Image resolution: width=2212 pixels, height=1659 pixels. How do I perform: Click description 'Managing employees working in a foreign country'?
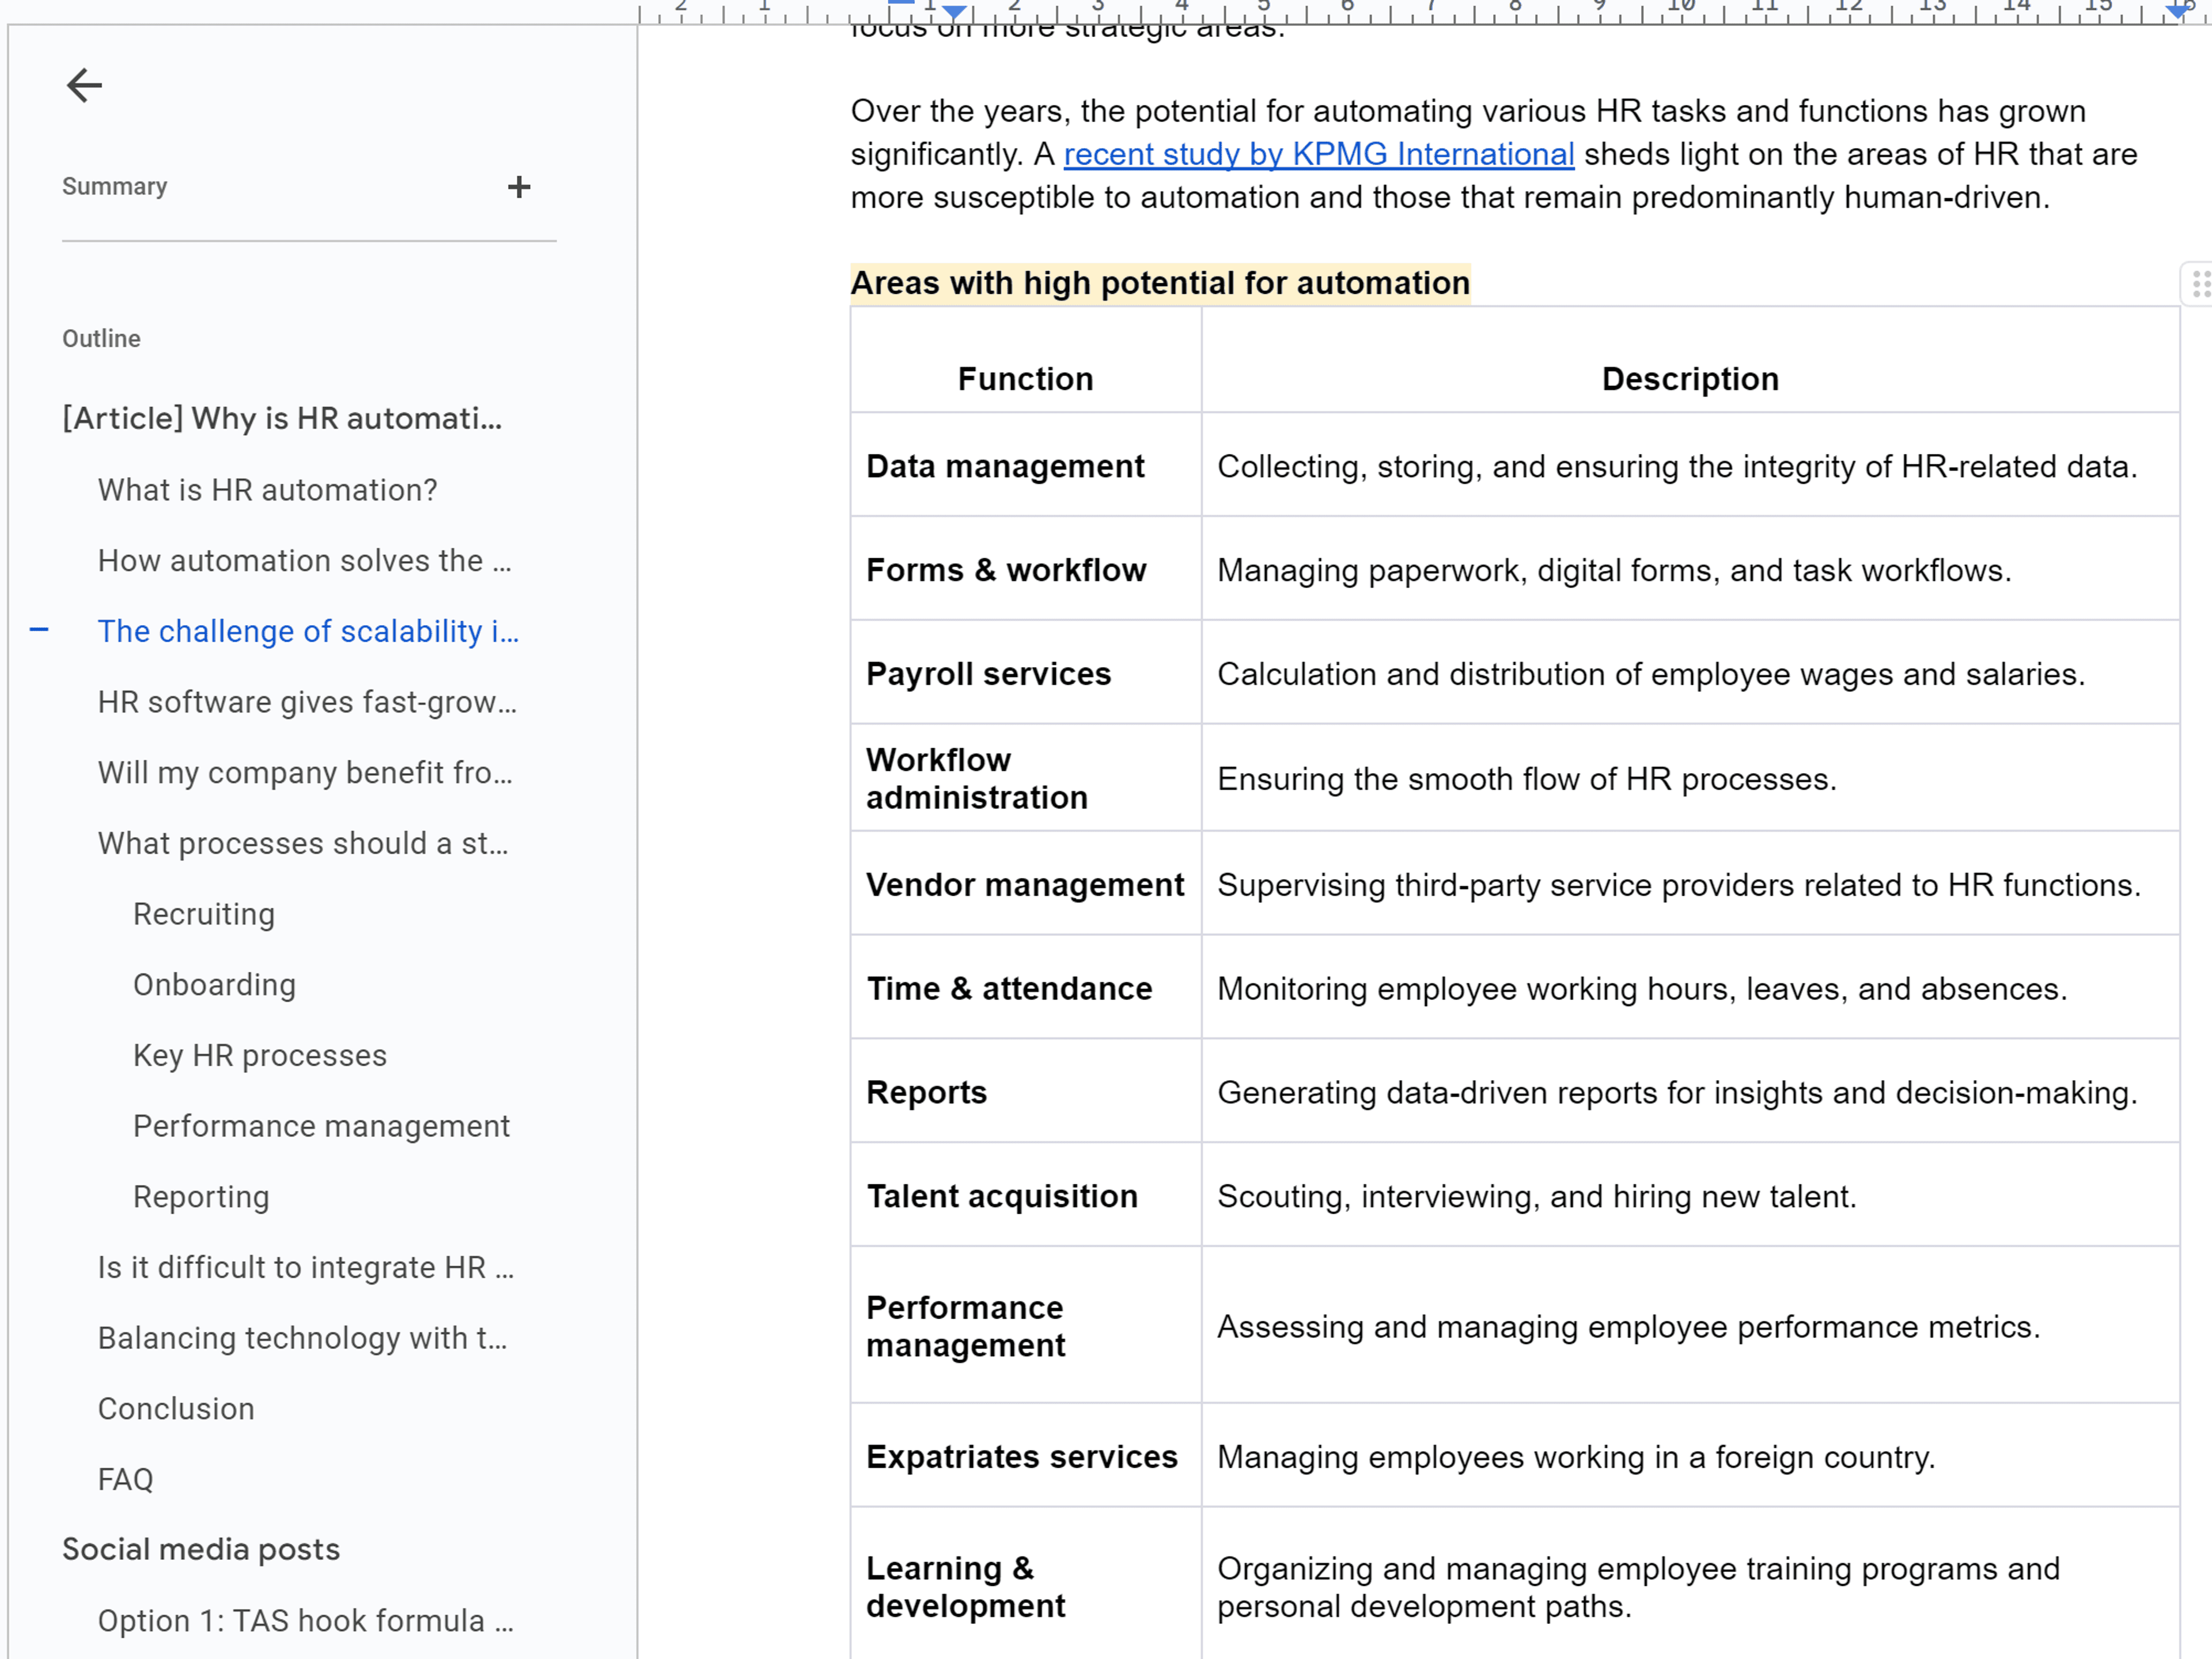point(1577,1457)
